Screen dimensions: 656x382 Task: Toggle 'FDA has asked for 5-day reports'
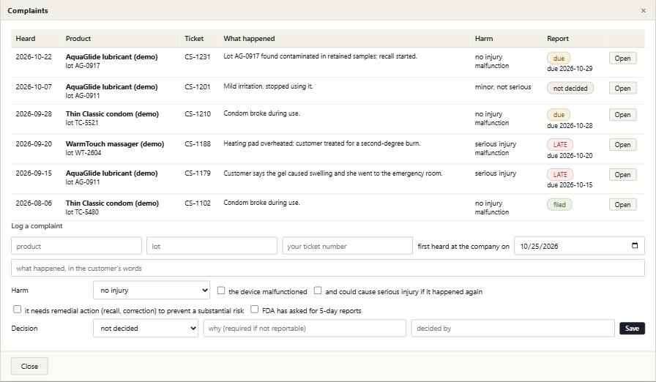(x=254, y=310)
